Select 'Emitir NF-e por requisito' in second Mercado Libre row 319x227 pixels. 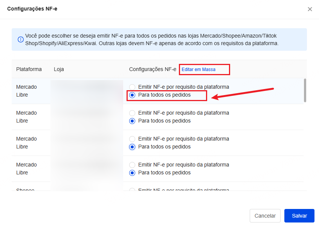pos(132,113)
